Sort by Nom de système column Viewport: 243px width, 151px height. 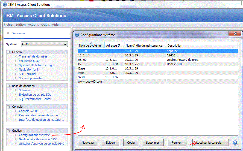[x=91, y=46]
